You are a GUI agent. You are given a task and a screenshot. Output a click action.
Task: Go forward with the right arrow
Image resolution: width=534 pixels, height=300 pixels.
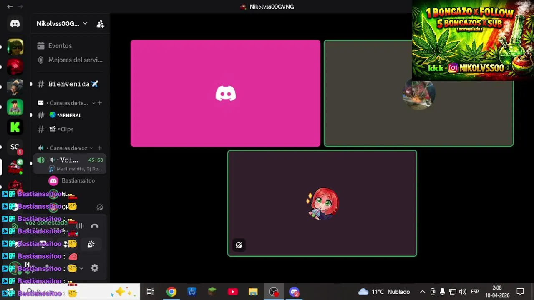20,7
